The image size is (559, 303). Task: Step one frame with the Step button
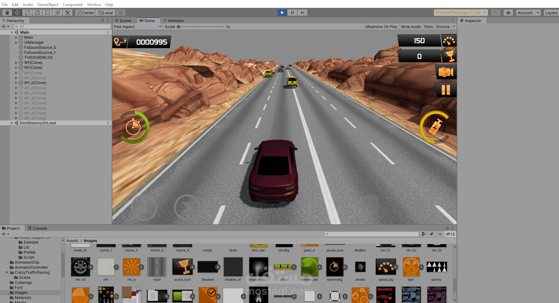(302, 13)
